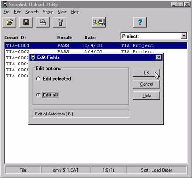Select the Edit selected radio button
This screenshot has width=192, height=178.
click(x=38, y=79)
